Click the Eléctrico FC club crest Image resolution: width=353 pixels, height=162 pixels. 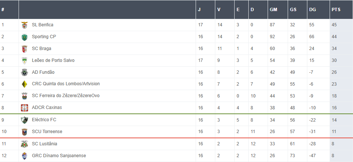tap(24, 120)
